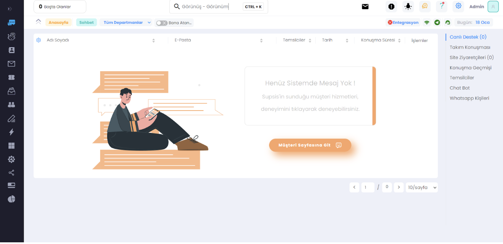The width and height of the screenshot is (503, 244).
Task: Click the Anasayfa breadcrumb button
Action: click(x=58, y=23)
